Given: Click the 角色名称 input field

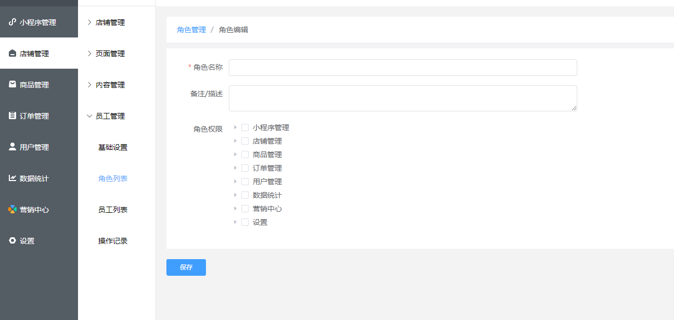Looking at the screenshot, I should click(403, 68).
